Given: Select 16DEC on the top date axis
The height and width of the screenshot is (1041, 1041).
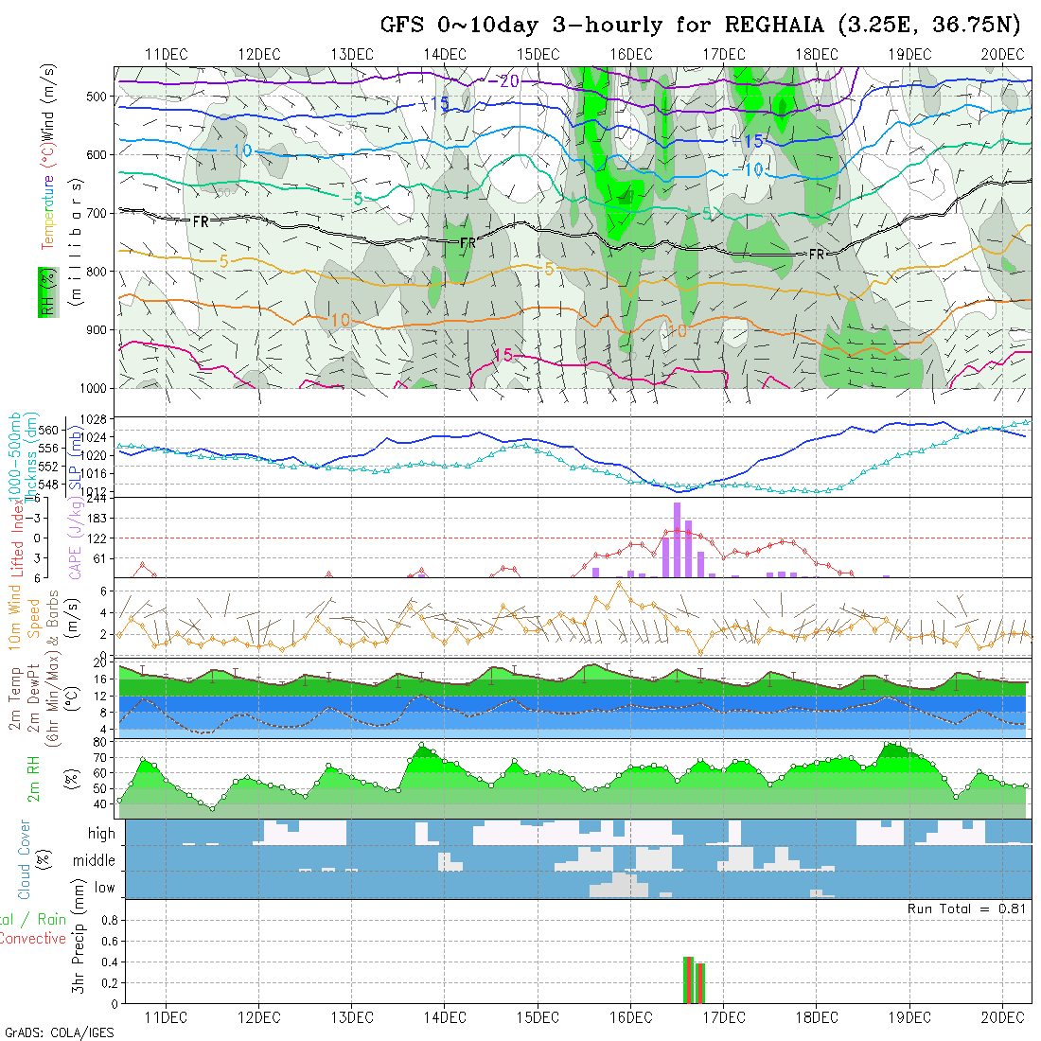Looking at the screenshot, I should coord(629,54).
